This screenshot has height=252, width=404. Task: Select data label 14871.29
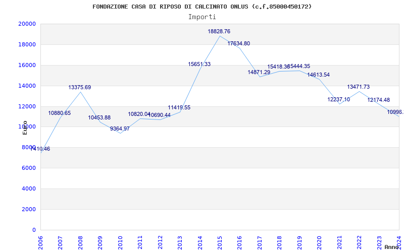tap(259, 72)
